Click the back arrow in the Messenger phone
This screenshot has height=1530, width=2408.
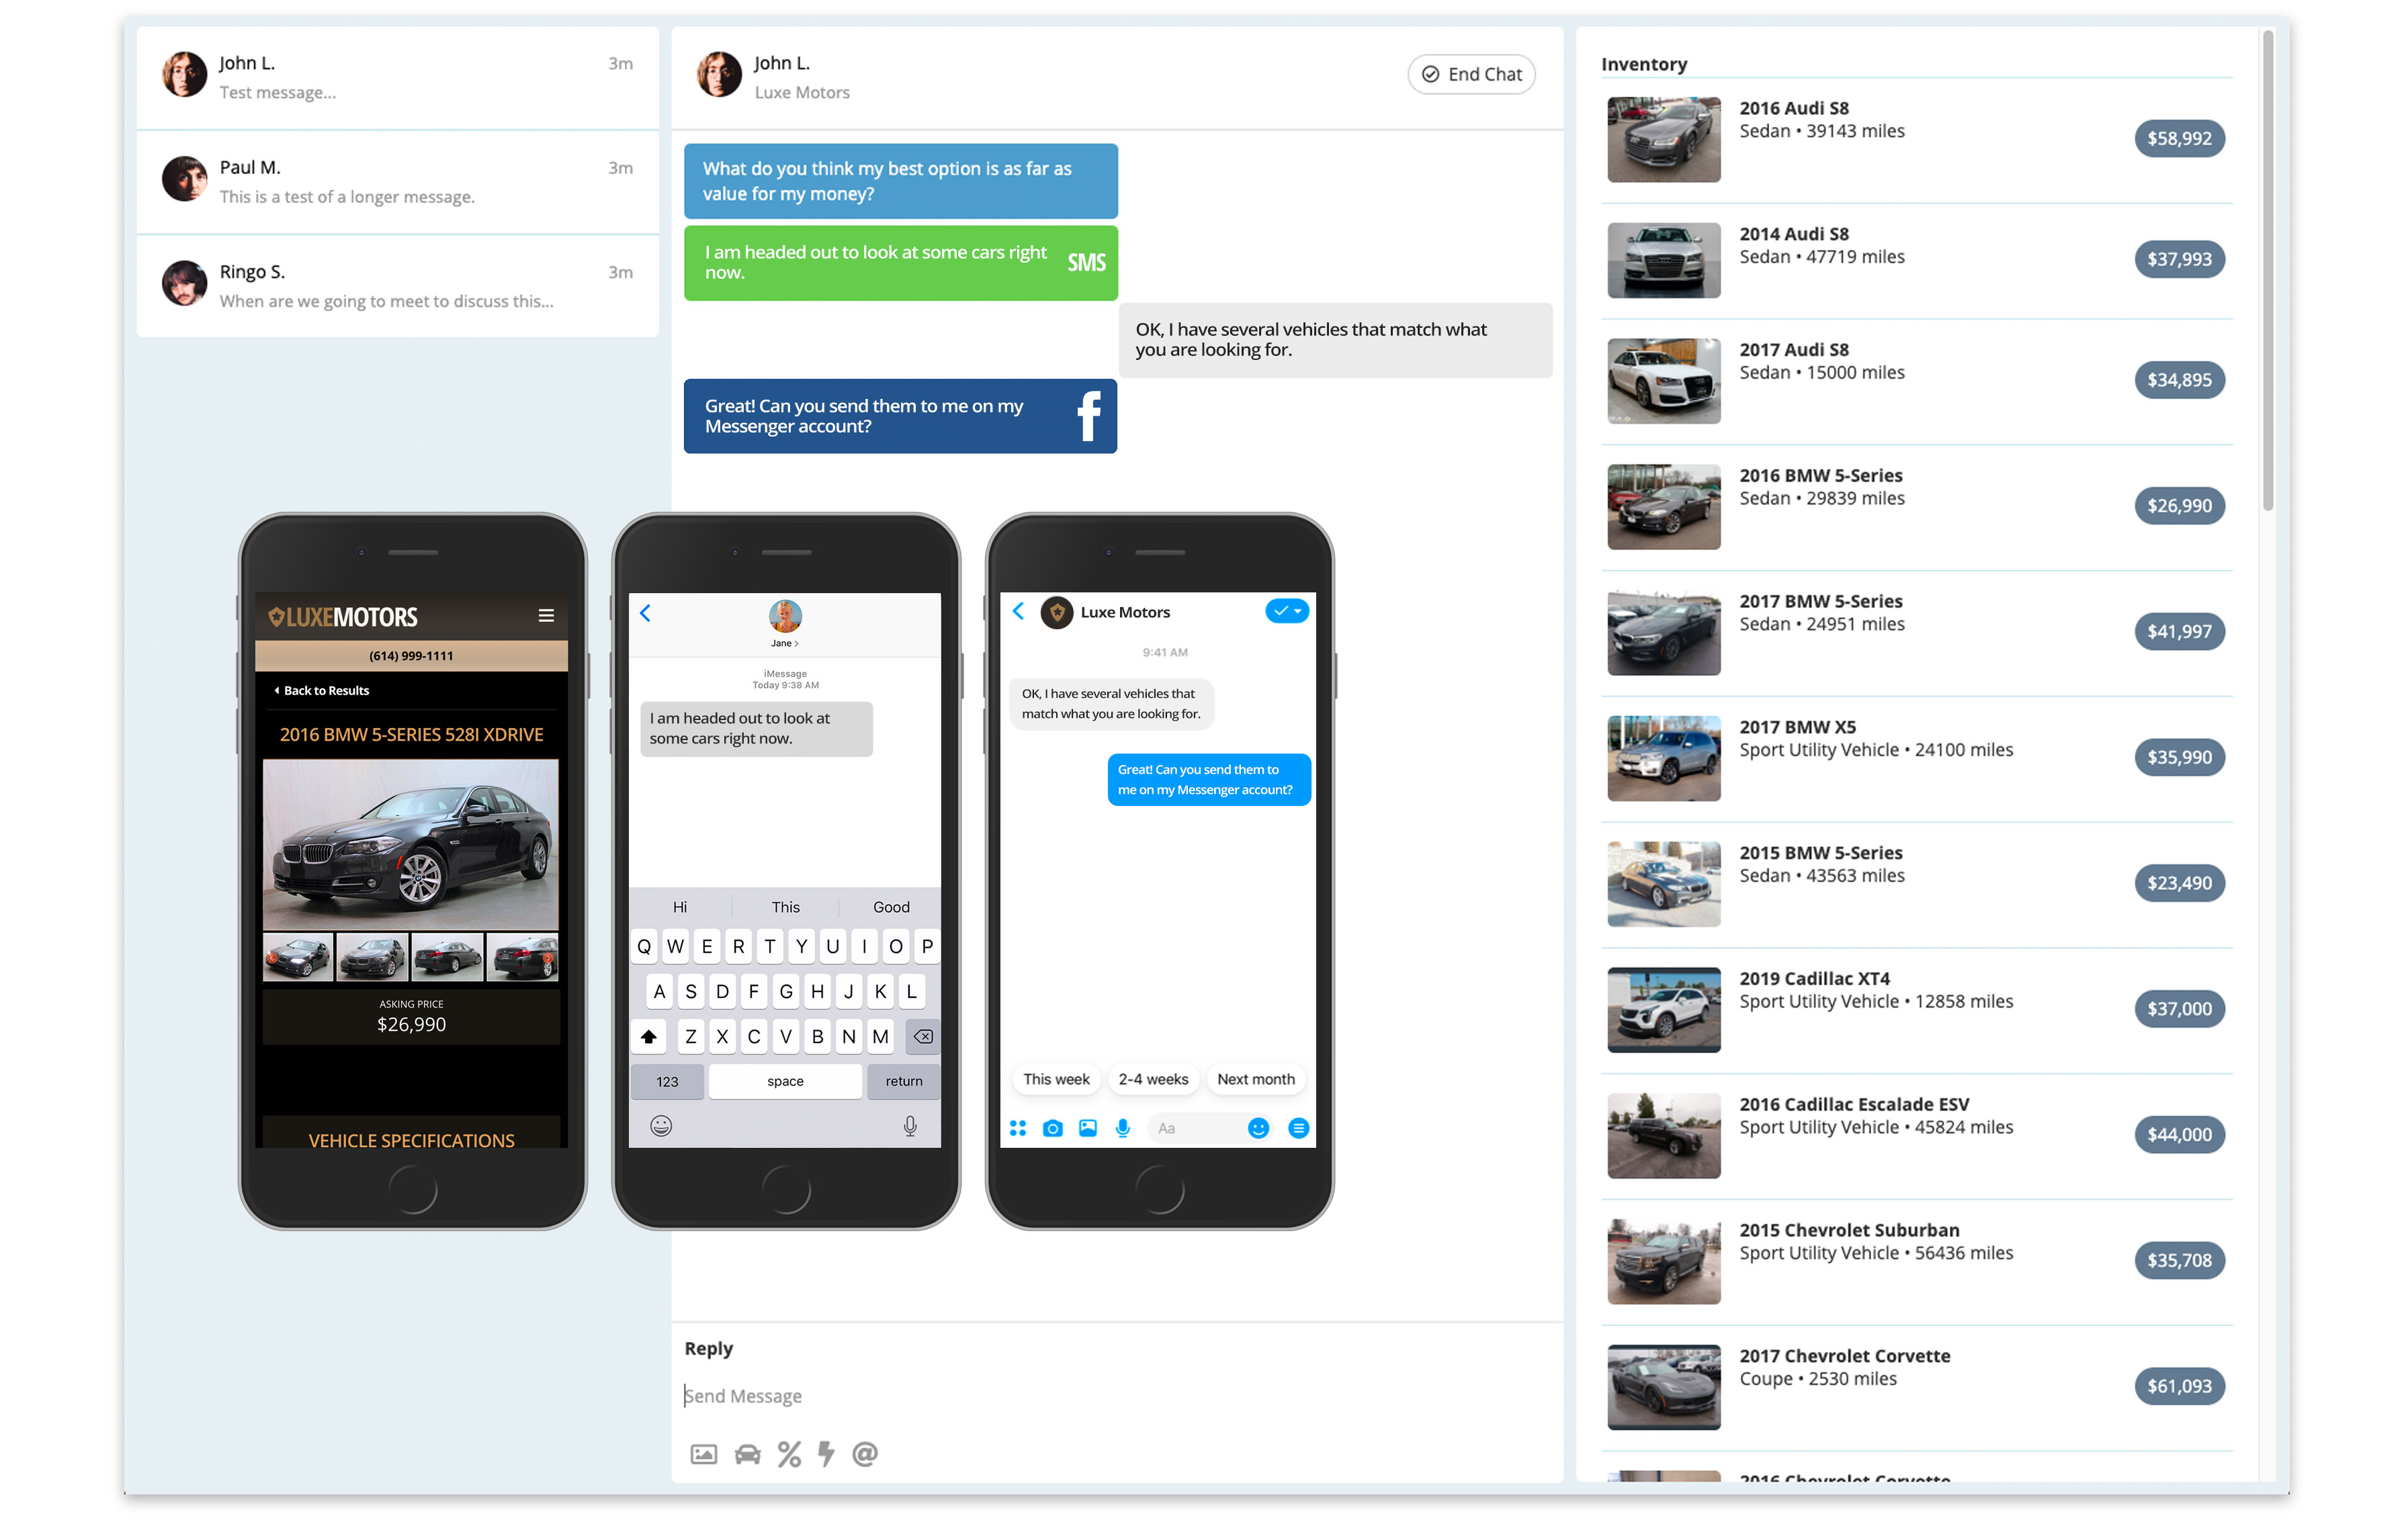1018,612
